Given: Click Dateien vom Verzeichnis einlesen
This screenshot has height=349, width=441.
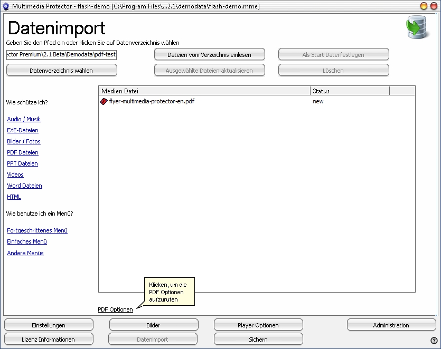Looking at the screenshot, I should (x=209, y=55).
